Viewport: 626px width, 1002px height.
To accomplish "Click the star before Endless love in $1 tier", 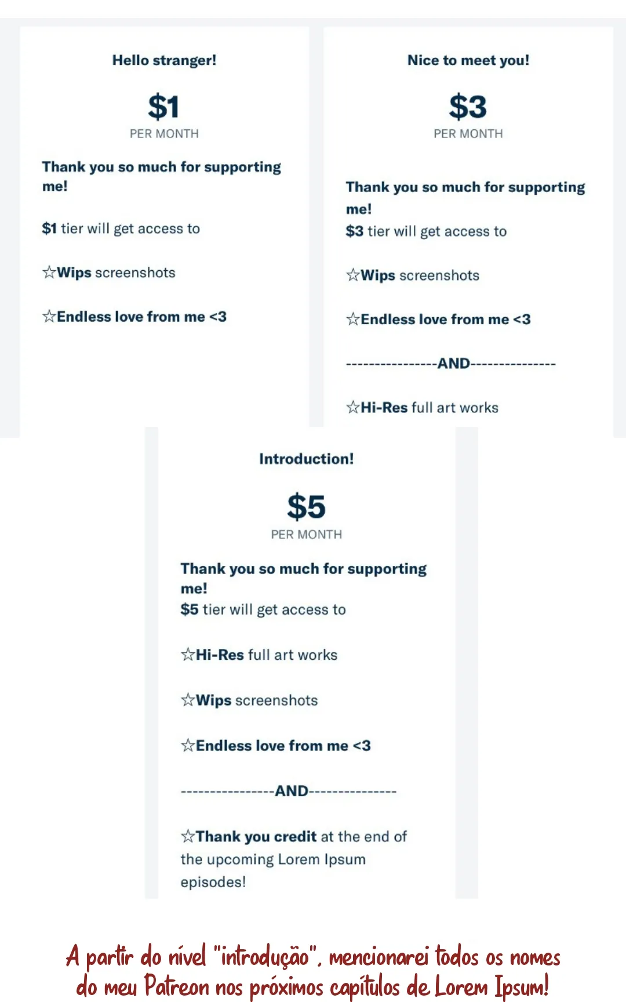I will 49,316.
